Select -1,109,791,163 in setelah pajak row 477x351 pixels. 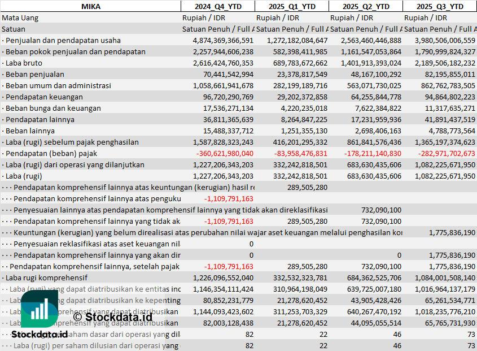click(229, 267)
